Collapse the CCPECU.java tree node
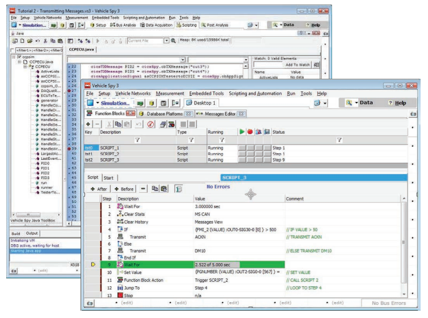 click(x=19, y=62)
